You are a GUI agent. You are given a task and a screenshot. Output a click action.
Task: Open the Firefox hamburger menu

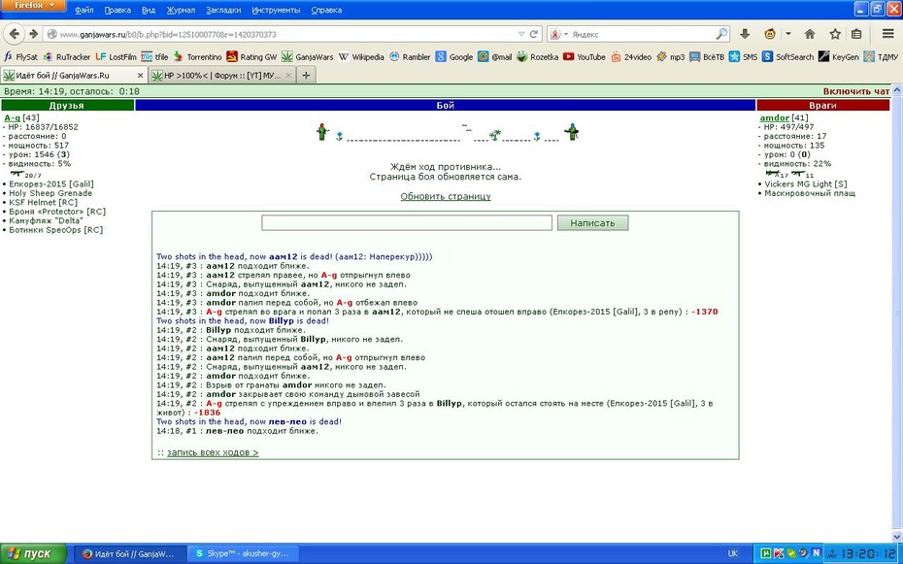pyautogui.click(x=888, y=34)
